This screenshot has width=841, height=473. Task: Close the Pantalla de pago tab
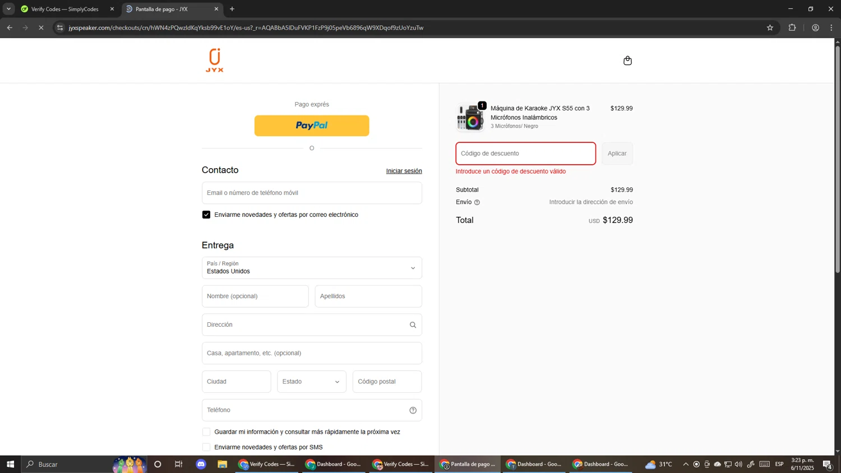tap(216, 9)
